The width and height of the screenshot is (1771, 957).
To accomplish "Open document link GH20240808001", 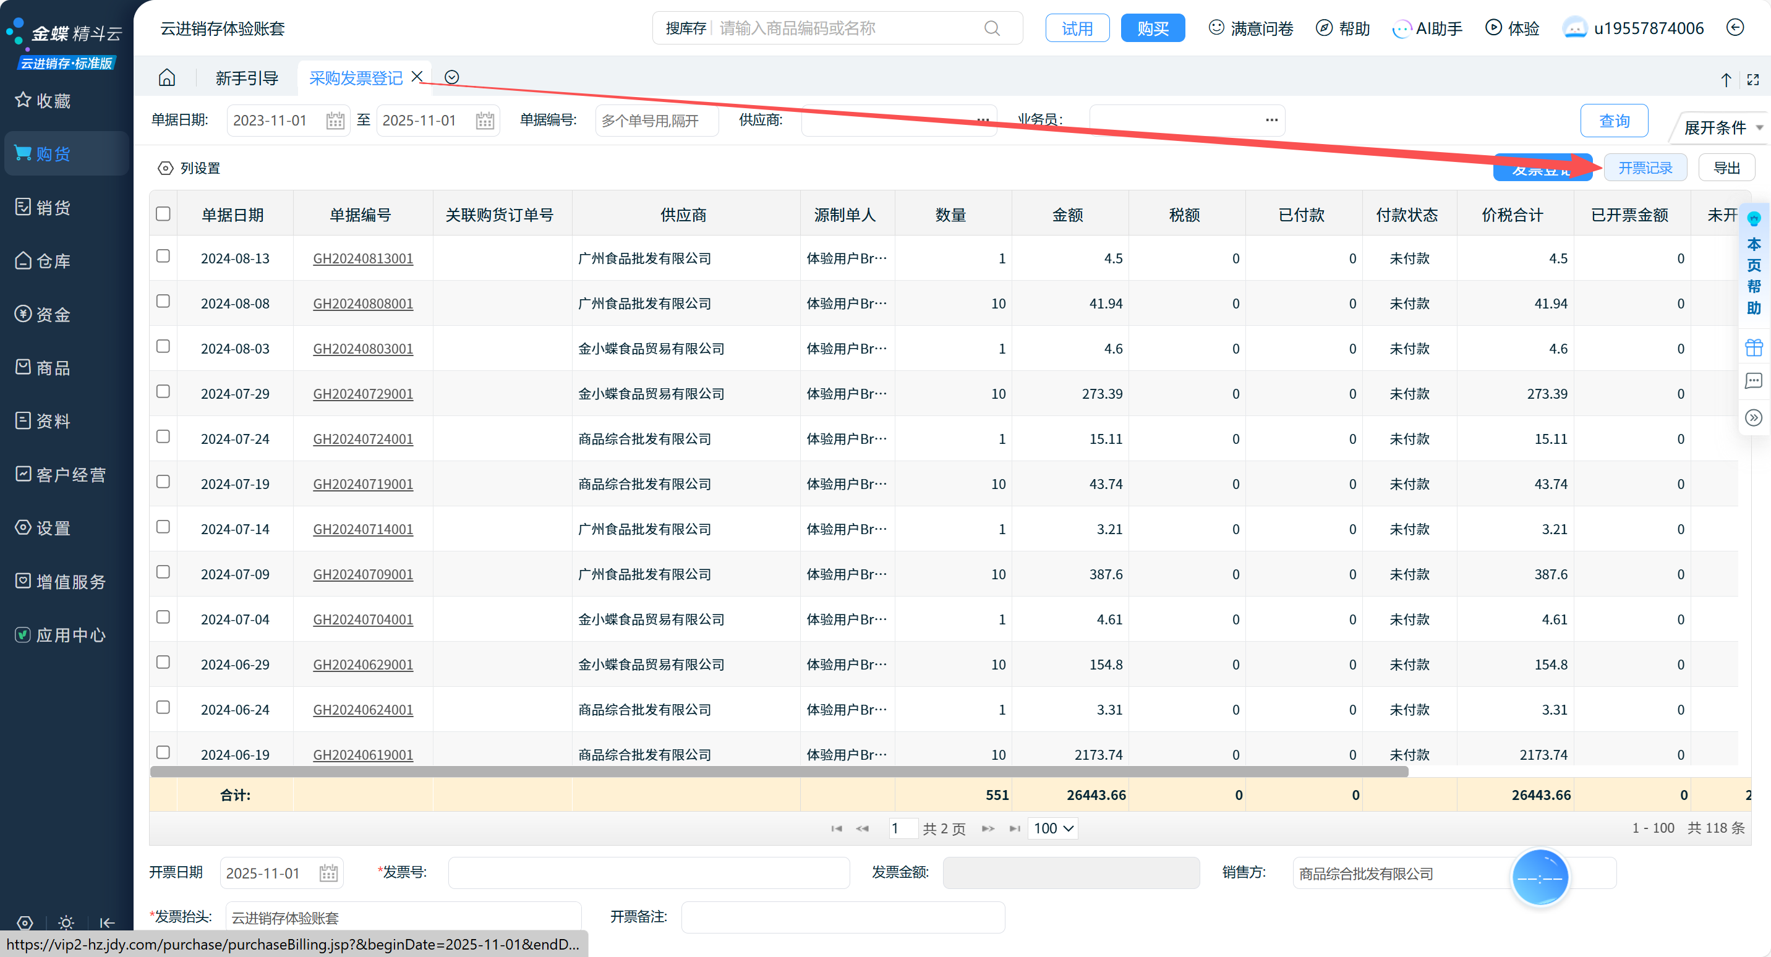I will pyautogui.click(x=363, y=304).
